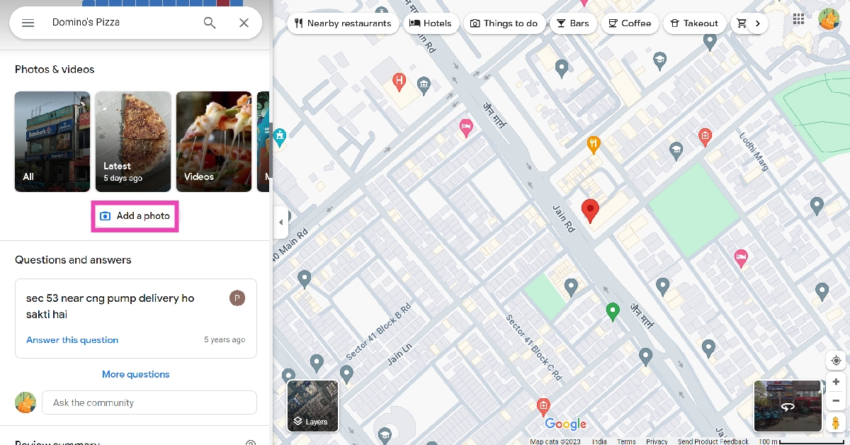Select the Takeout filter chip
The height and width of the screenshot is (445, 850).
[695, 23]
